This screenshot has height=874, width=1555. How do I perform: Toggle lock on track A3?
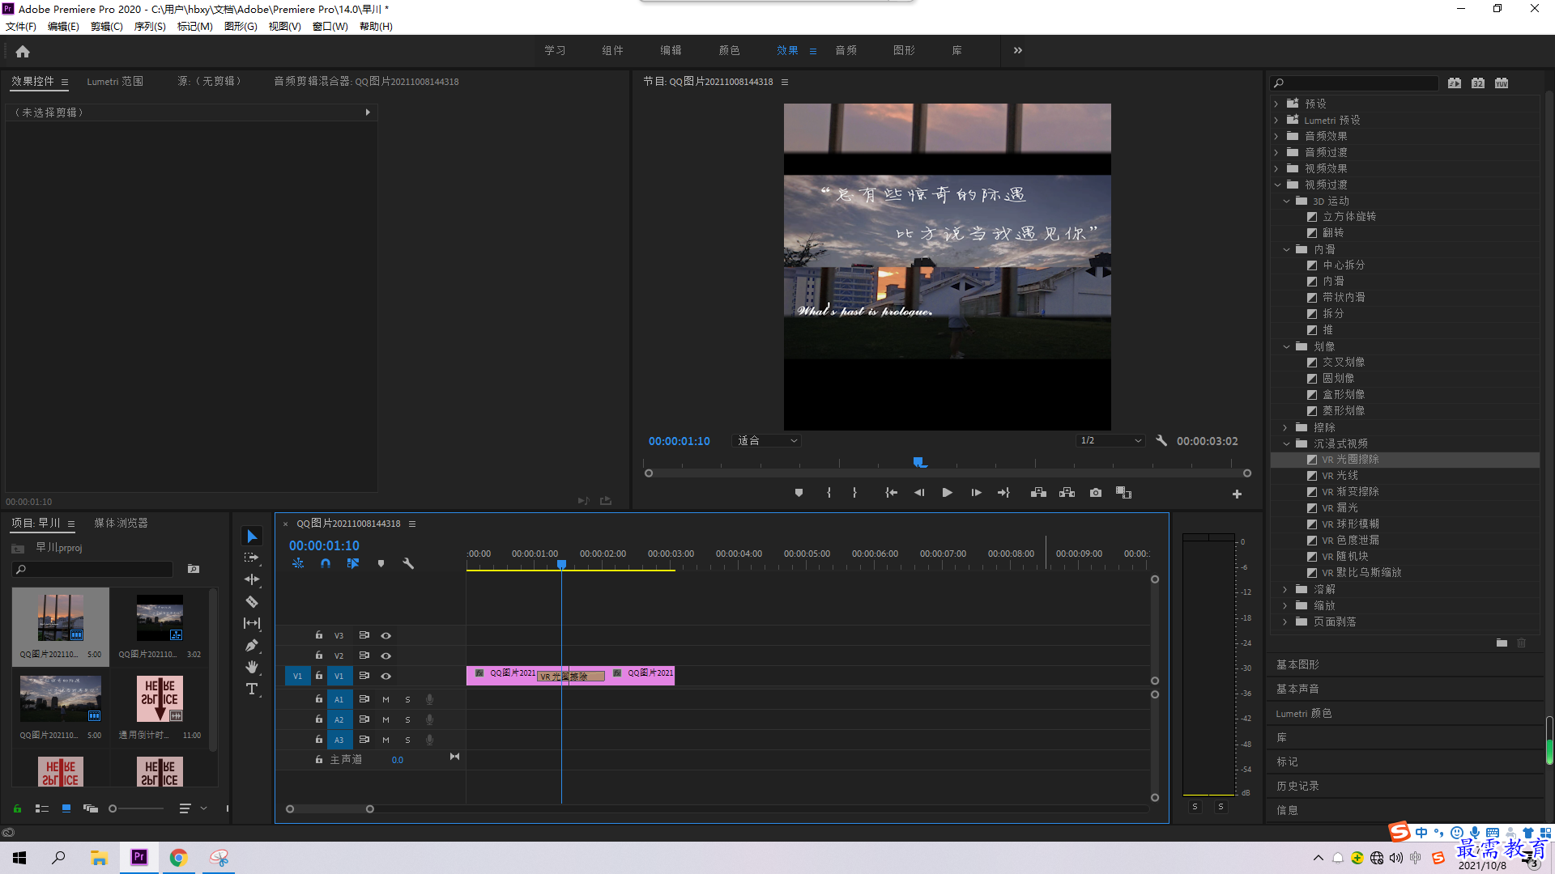tap(319, 740)
